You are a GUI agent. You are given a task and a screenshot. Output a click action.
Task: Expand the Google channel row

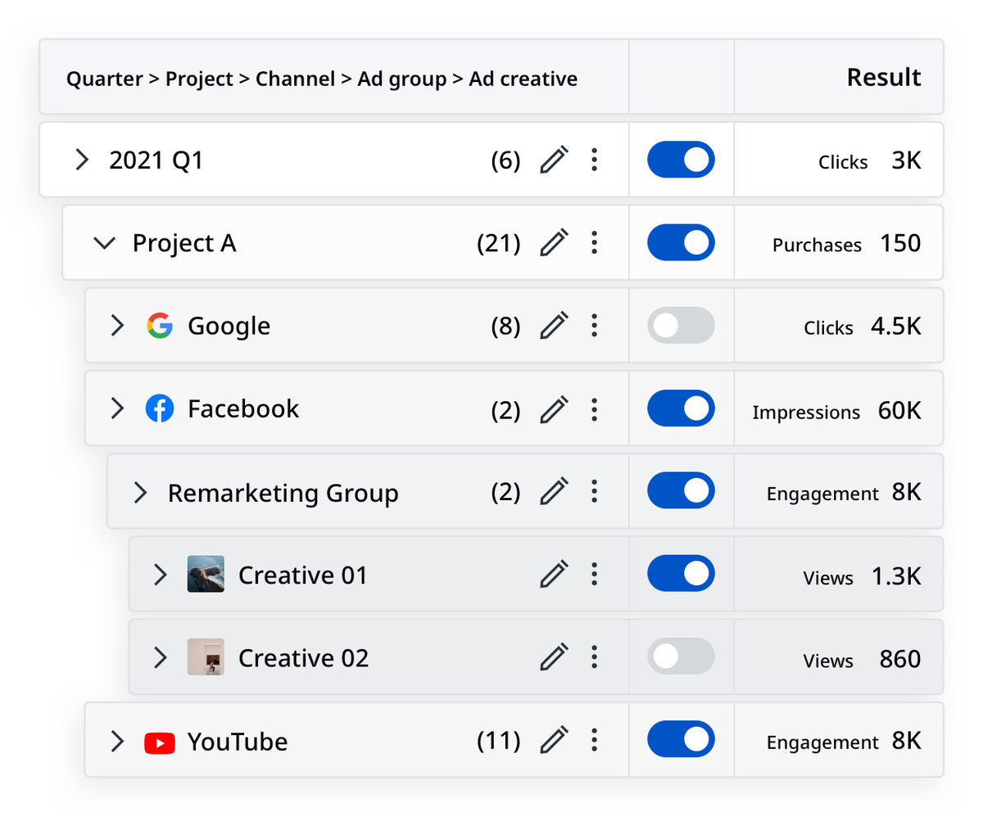(x=118, y=326)
